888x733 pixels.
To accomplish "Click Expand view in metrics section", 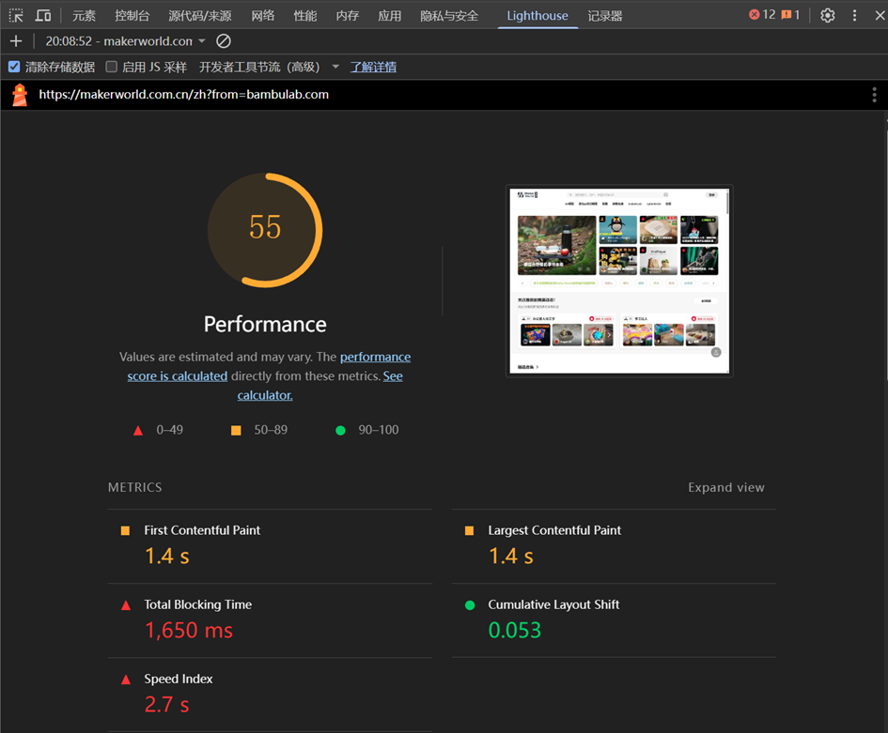I will click(x=726, y=487).
